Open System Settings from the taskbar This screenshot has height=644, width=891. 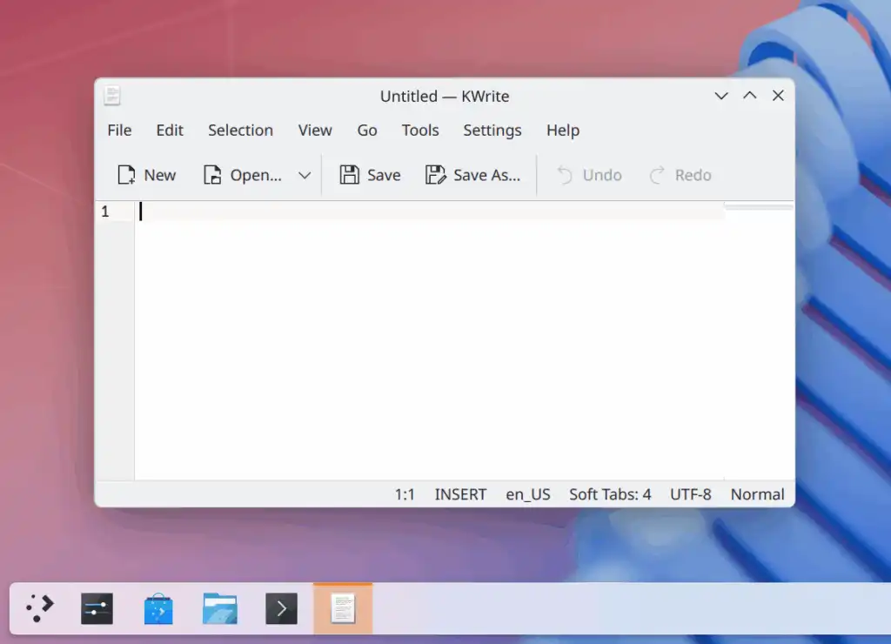point(97,608)
